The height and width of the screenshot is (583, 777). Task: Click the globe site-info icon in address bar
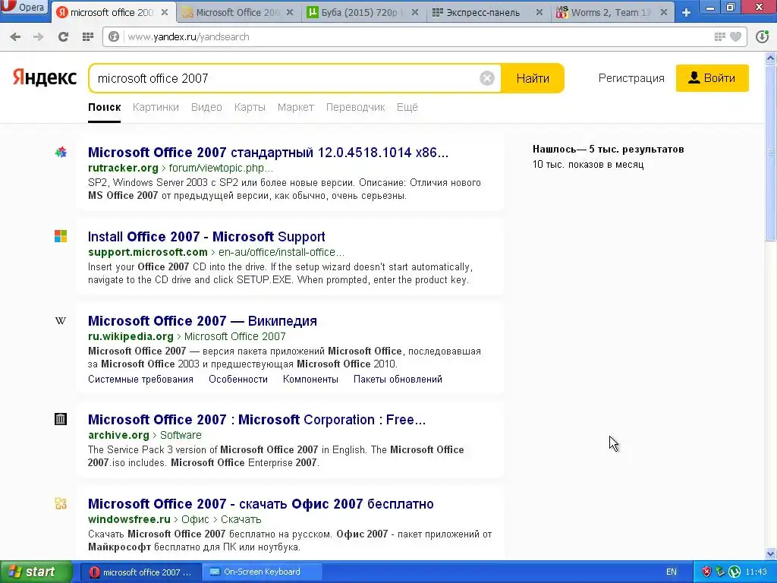114,36
